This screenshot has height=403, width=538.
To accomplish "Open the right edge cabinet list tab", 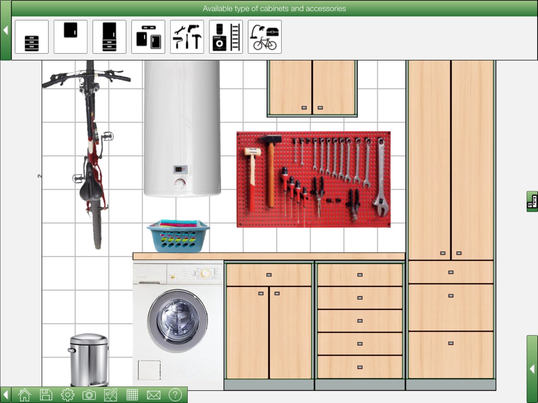I will pyautogui.click(x=532, y=202).
